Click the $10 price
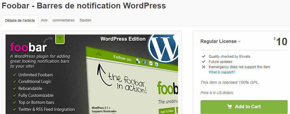 coord(281,42)
